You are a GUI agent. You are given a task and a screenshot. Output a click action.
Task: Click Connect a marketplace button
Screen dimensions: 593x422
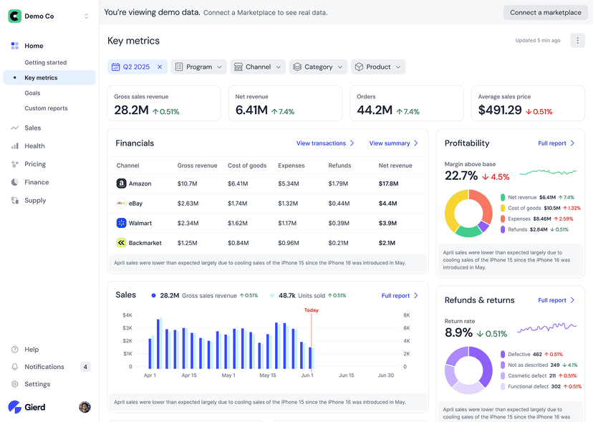click(x=545, y=12)
